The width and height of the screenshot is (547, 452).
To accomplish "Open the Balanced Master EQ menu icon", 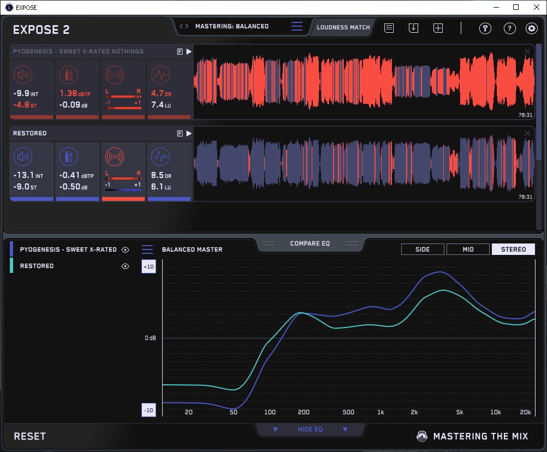I will coord(147,249).
